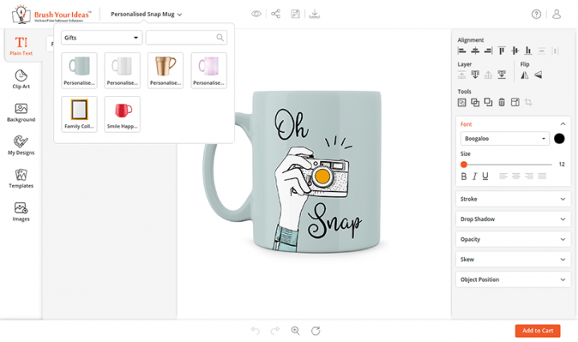Viewport: 578px width, 342px height.
Task: Open the Images panel
Action: coord(21,211)
